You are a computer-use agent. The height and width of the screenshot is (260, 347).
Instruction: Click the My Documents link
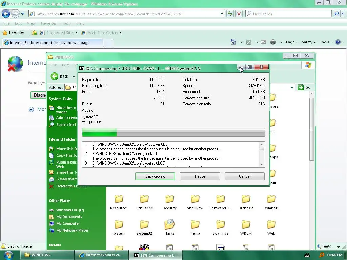pos(69,217)
